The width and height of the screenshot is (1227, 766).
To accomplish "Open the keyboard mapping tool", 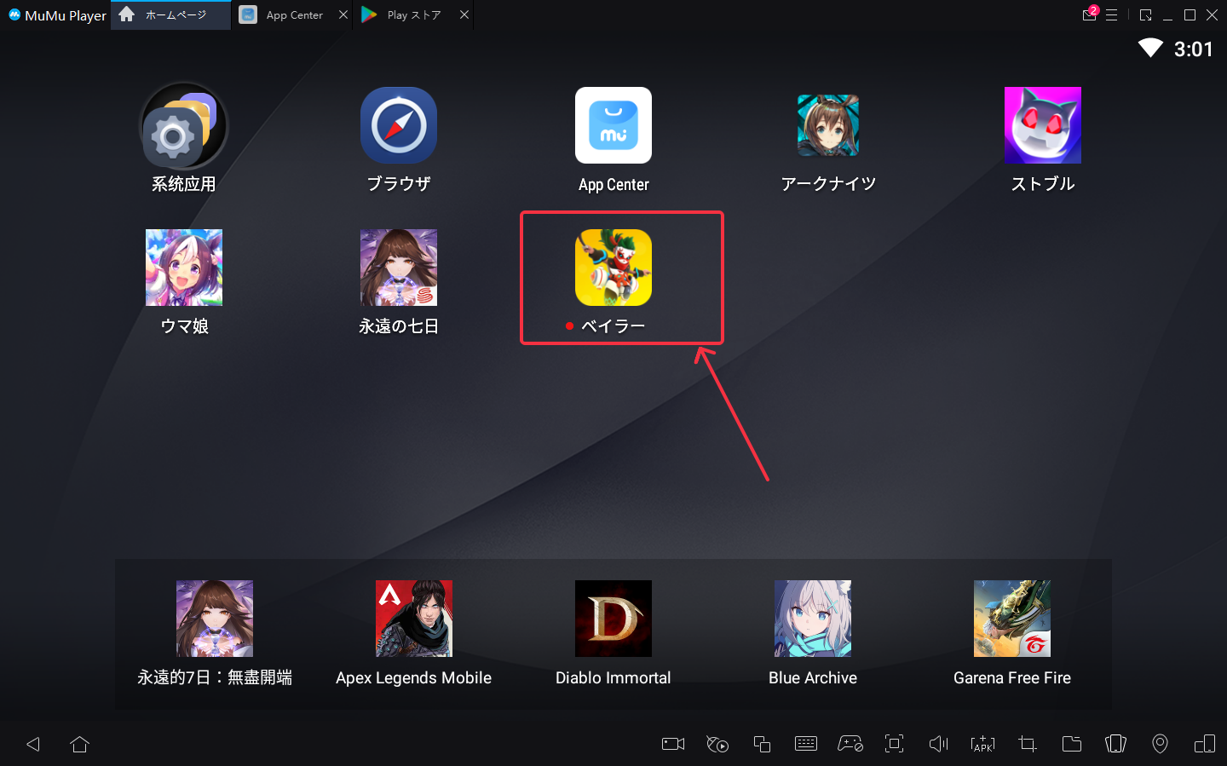I will coord(806,744).
